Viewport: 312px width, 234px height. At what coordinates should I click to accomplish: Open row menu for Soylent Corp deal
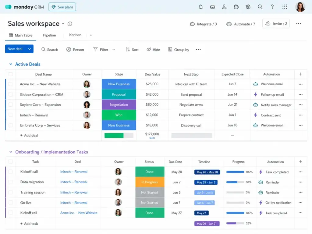[300, 105]
